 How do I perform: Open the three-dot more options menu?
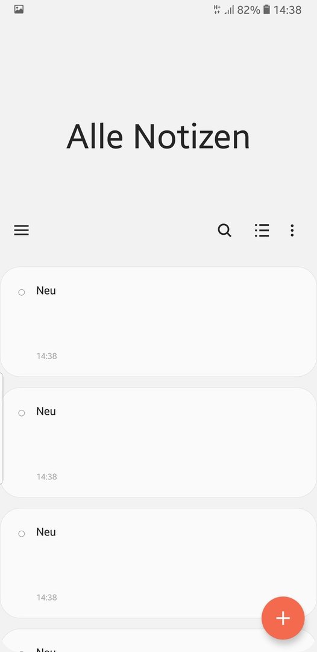292,230
